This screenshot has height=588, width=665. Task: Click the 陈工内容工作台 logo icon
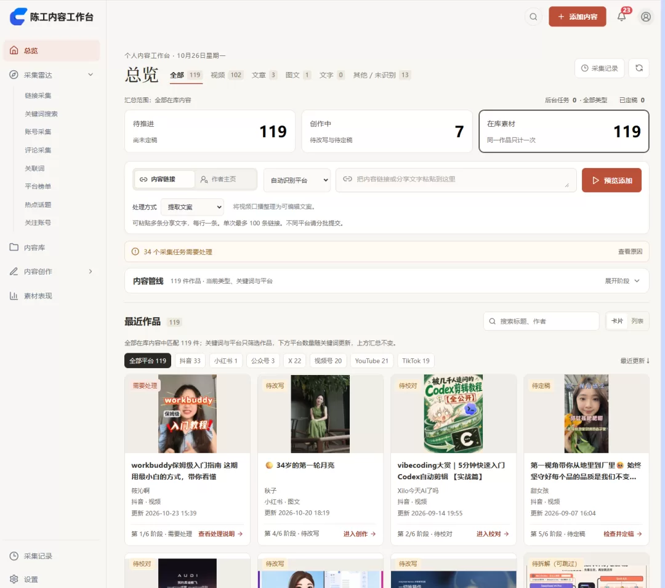coord(18,17)
